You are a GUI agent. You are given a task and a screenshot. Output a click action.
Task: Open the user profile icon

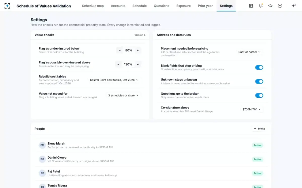pos(280,6)
